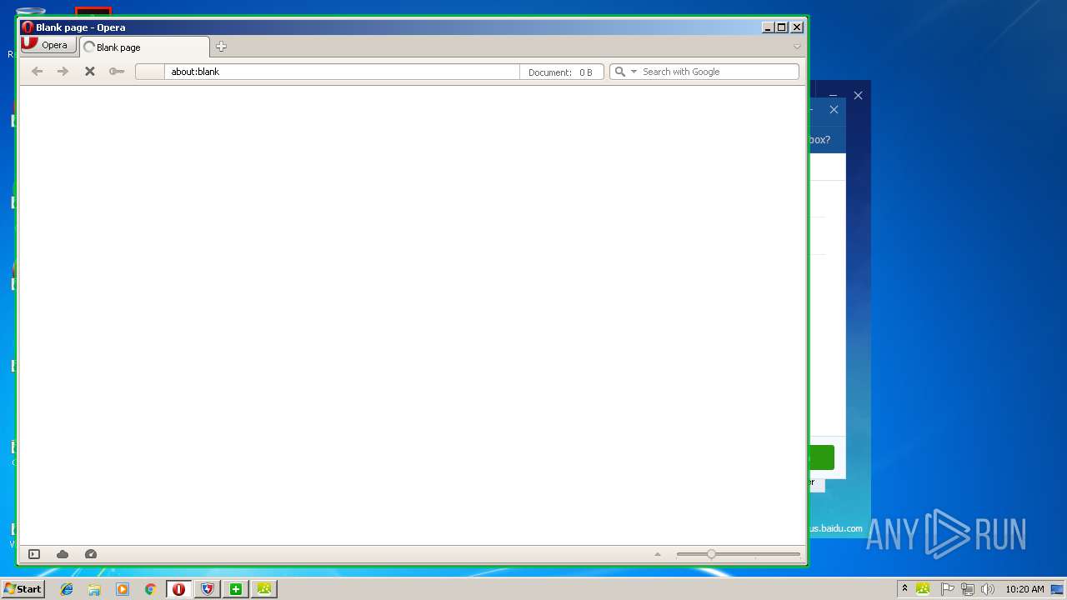Open the search engine dropdown arrow
Viewport: 1067px width, 600px height.
click(634, 72)
